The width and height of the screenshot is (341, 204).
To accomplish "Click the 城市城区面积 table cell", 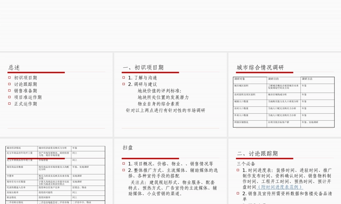I will coord(250,88).
